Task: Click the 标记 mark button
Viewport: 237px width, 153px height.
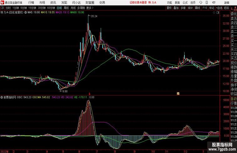Action: coord(212,8)
